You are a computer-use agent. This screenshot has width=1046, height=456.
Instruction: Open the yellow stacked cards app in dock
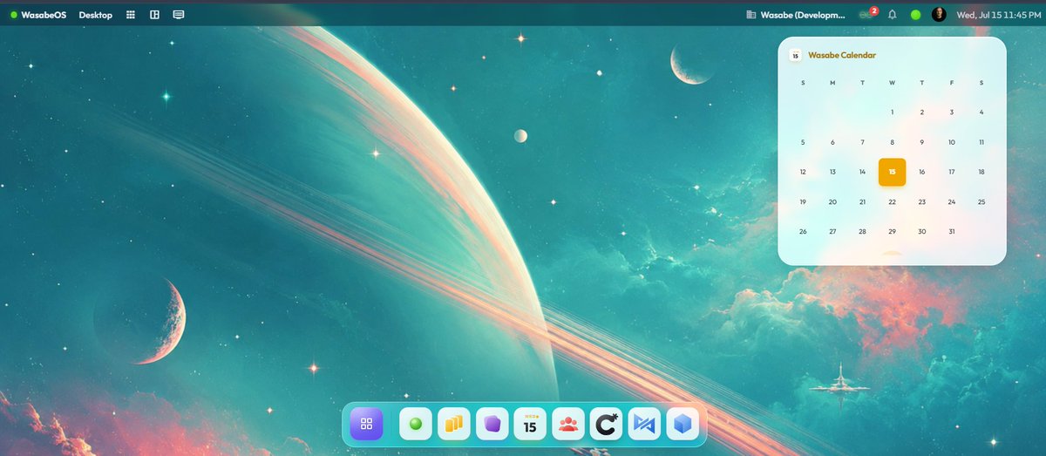453,424
